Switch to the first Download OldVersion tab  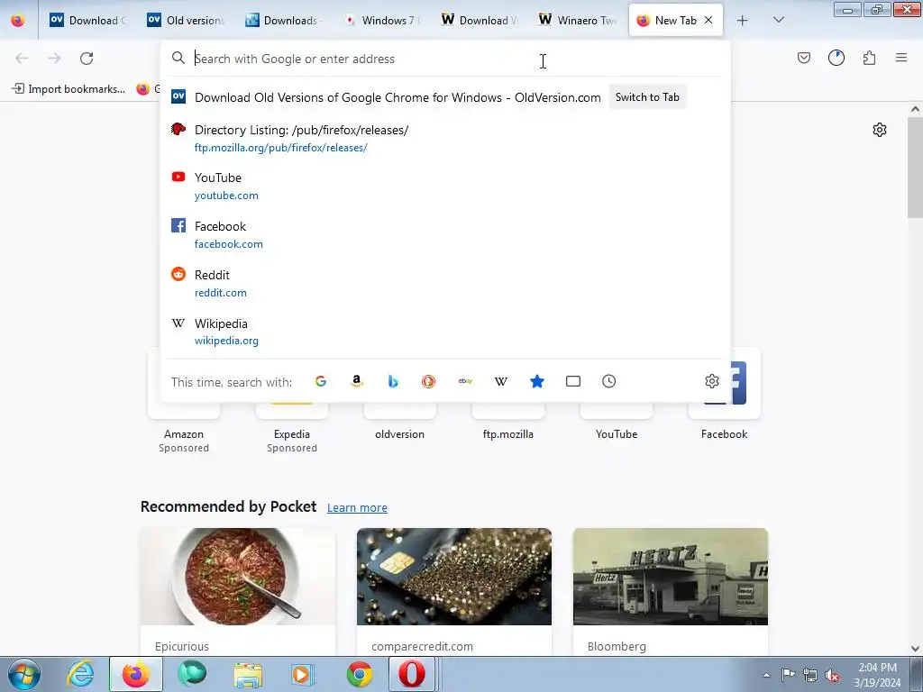pyautogui.click(x=88, y=20)
